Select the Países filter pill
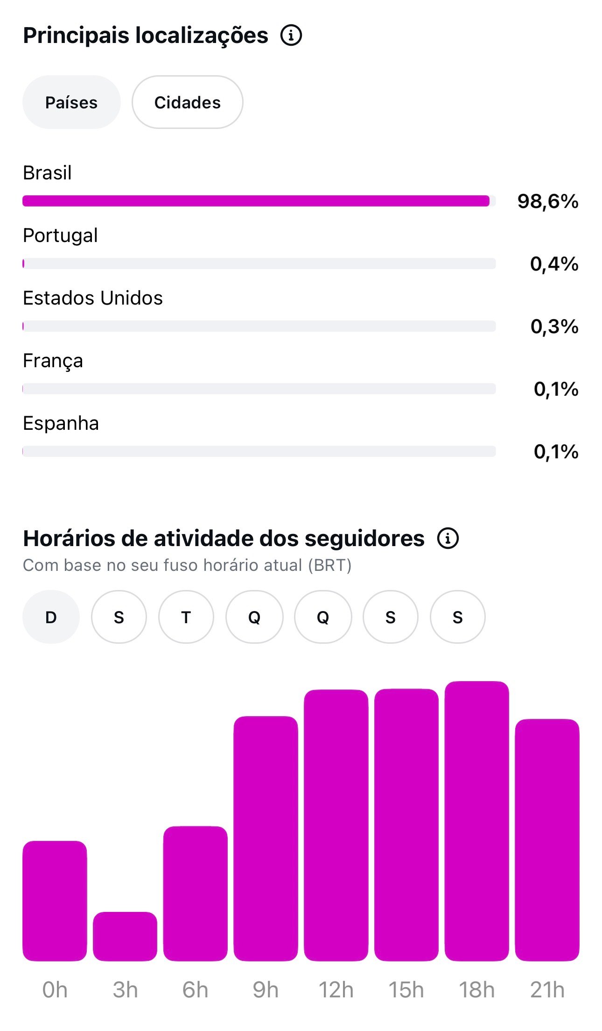Screen dimensions: 602x1031 (71, 102)
